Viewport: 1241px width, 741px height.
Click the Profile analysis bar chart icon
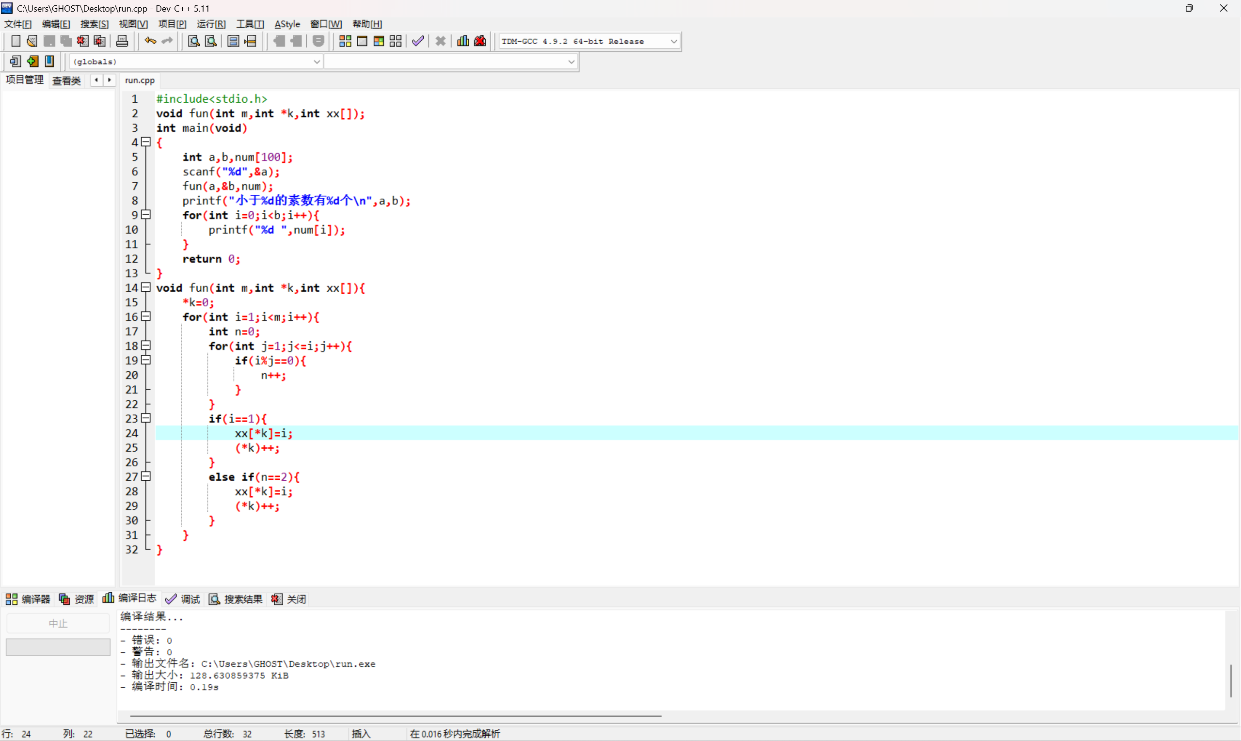point(463,42)
